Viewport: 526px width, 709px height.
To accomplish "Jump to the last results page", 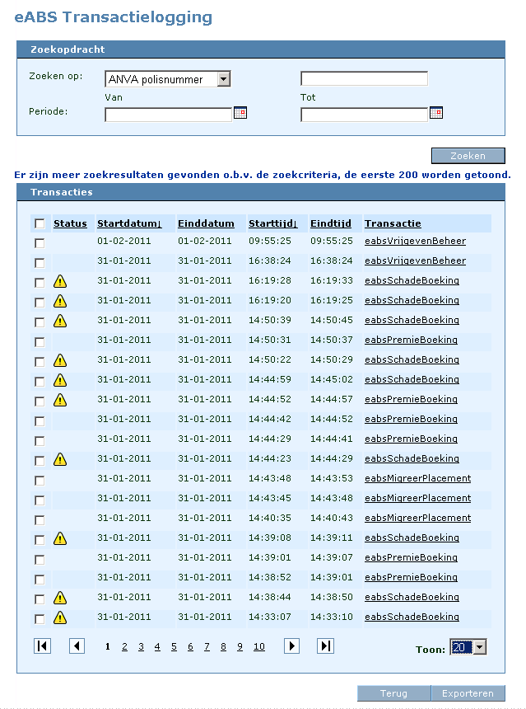I will click(x=325, y=646).
